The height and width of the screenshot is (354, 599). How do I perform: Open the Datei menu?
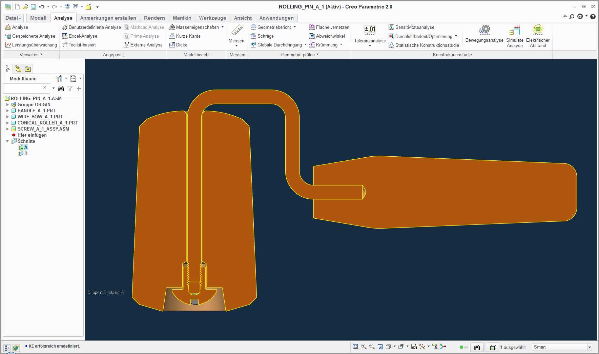[x=13, y=18]
